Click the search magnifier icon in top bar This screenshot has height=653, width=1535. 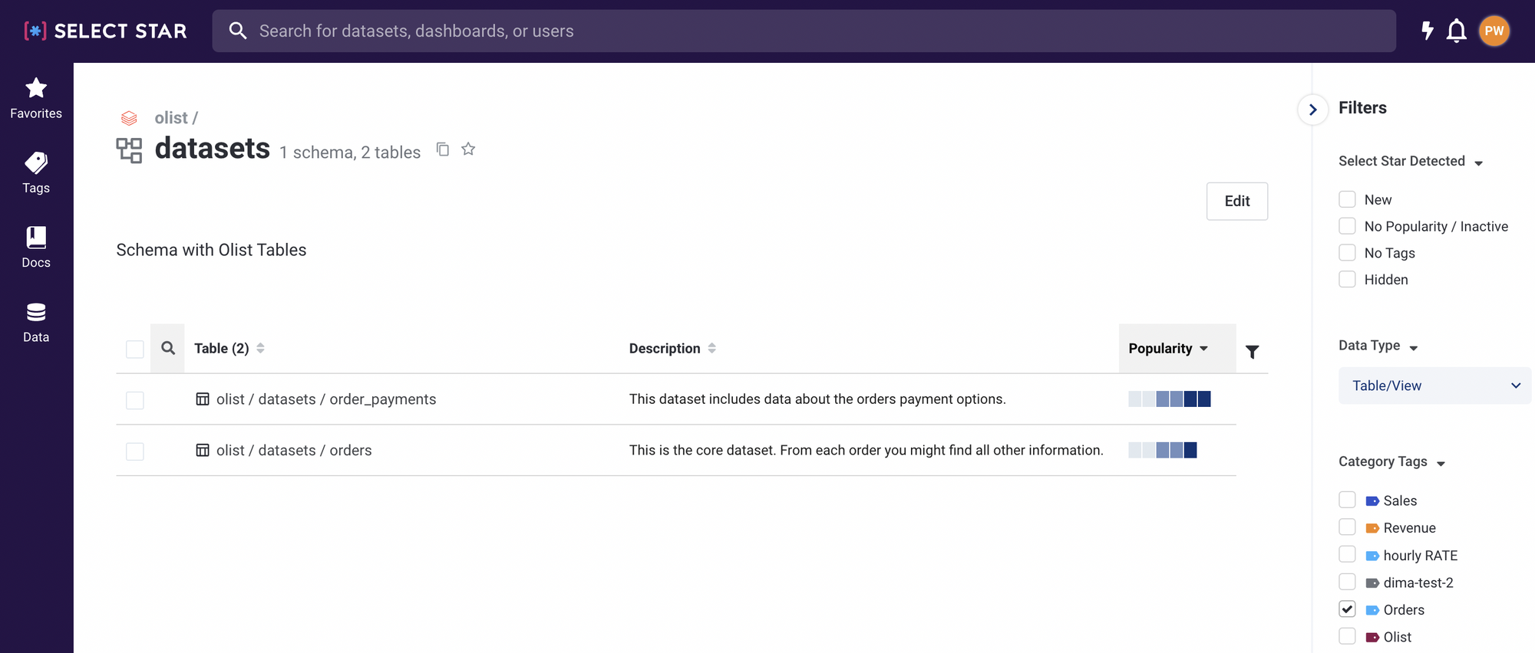tap(238, 31)
